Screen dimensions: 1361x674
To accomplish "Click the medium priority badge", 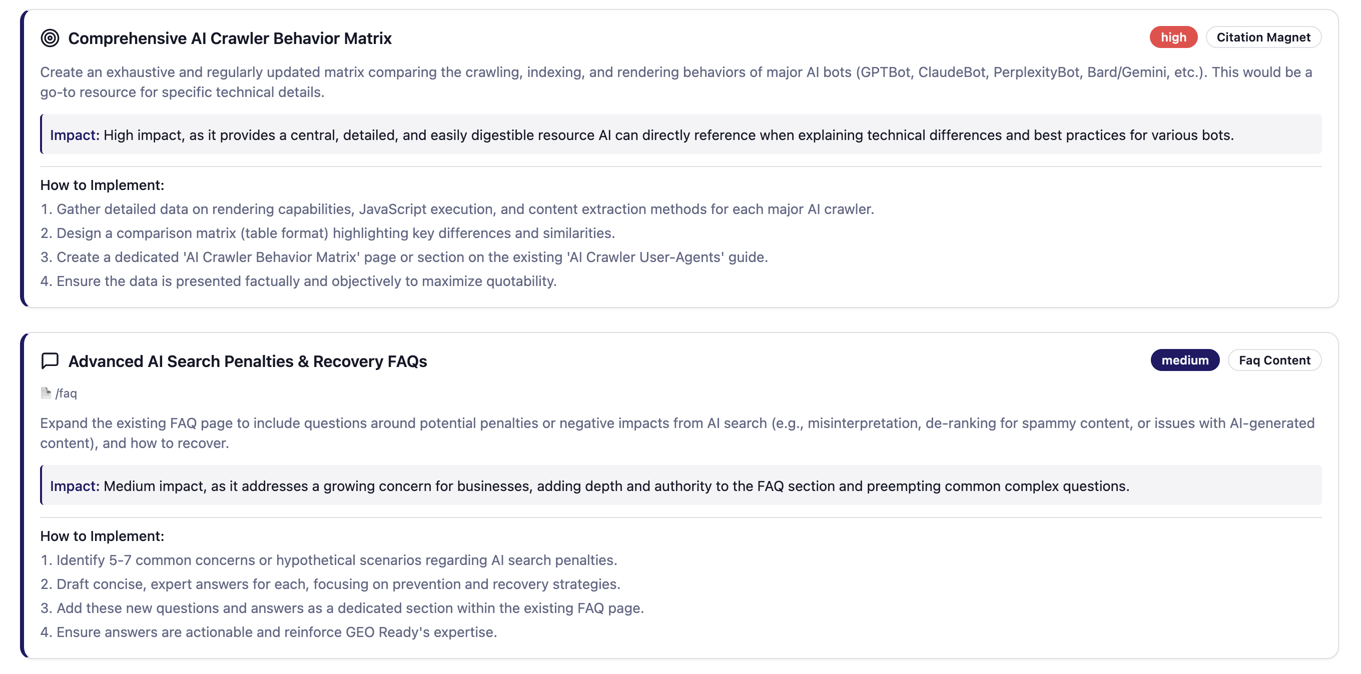I will [1185, 359].
